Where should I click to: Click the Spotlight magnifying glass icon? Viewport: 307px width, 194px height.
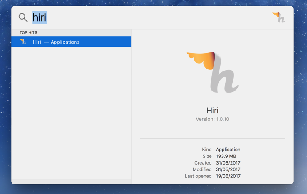(23, 17)
